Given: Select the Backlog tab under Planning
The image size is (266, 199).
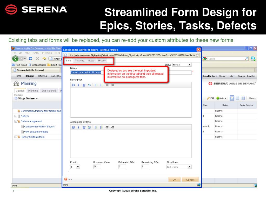Looking at the screenshot, I should click(x=20, y=91).
